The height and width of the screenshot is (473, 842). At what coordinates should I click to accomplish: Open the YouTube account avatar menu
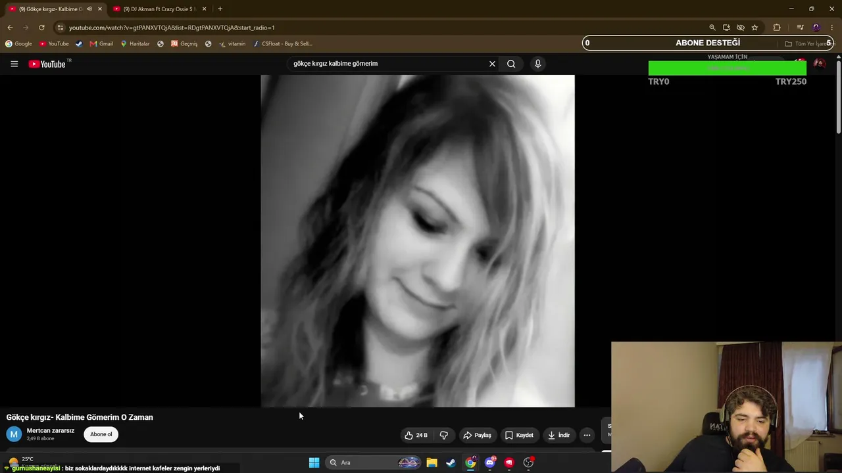coord(819,64)
